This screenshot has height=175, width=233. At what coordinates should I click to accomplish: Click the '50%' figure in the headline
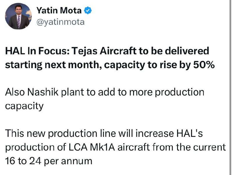tap(204, 65)
